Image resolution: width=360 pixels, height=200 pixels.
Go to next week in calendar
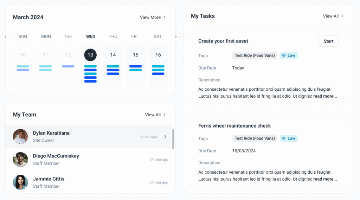[x=176, y=37]
